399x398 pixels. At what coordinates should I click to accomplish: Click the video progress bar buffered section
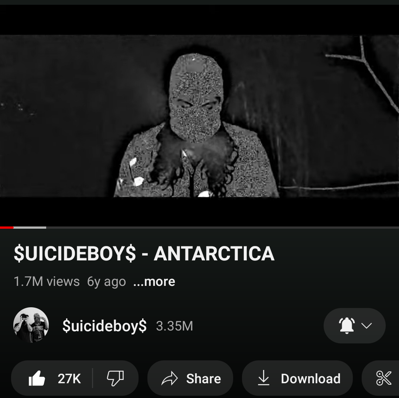pyautogui.click(x=30, y=228)
